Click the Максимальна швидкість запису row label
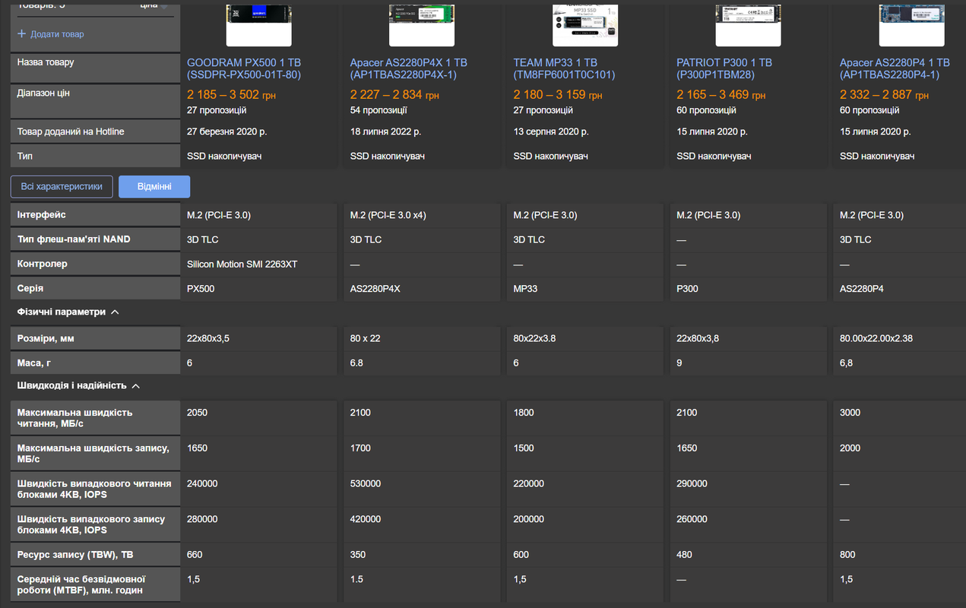This screenshot has height=608, width=966. point(93,454)
